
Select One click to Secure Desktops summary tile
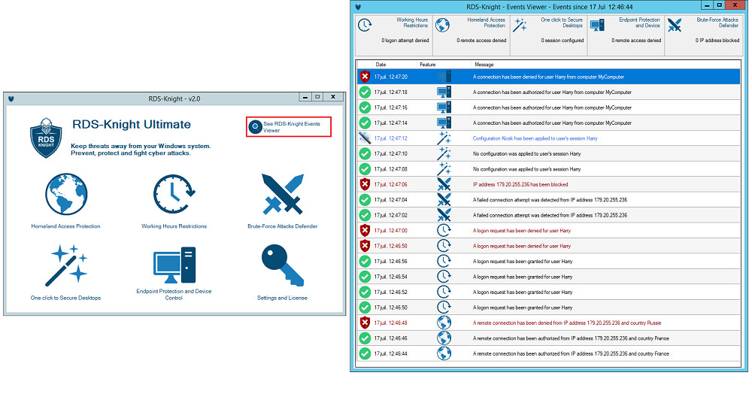pos(549,35)
